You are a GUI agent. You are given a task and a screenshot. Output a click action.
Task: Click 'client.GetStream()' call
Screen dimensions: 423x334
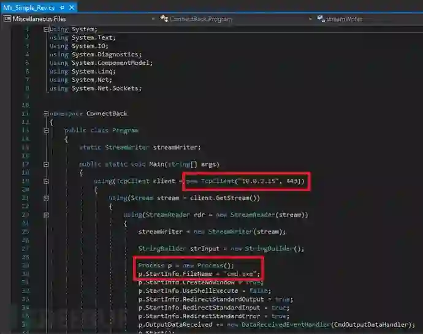pyautogui.click(x=225, y=198)
